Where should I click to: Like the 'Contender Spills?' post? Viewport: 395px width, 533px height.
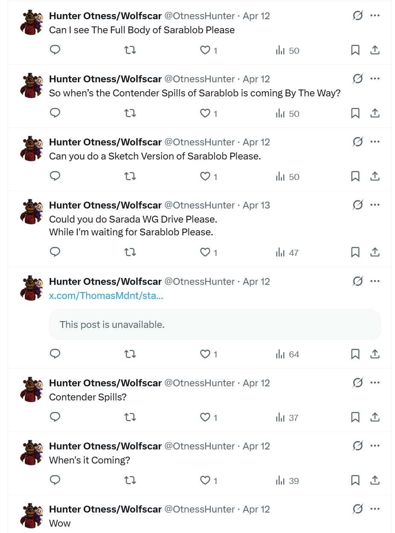pyautogui.click(x=205, y=417)
